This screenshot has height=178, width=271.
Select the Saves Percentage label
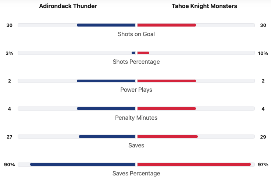[136, 173]
